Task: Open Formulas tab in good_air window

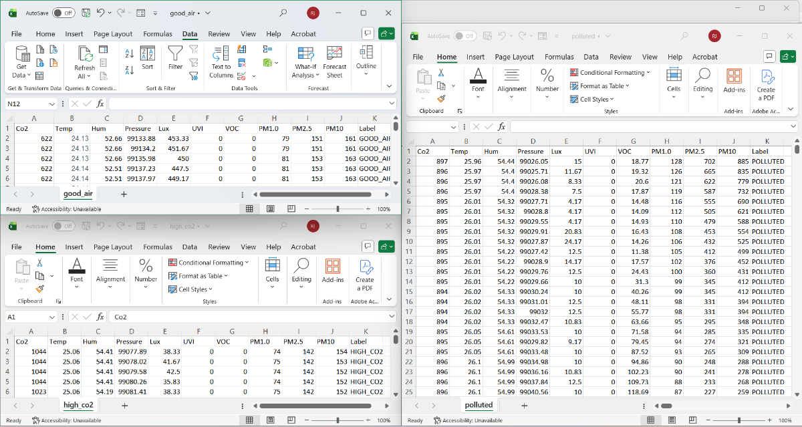Action: [158, 34]
